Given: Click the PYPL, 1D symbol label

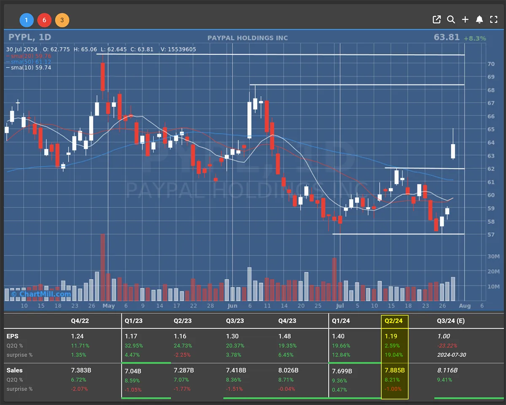Looking at the screenshot, I should (x=30, y=38).
